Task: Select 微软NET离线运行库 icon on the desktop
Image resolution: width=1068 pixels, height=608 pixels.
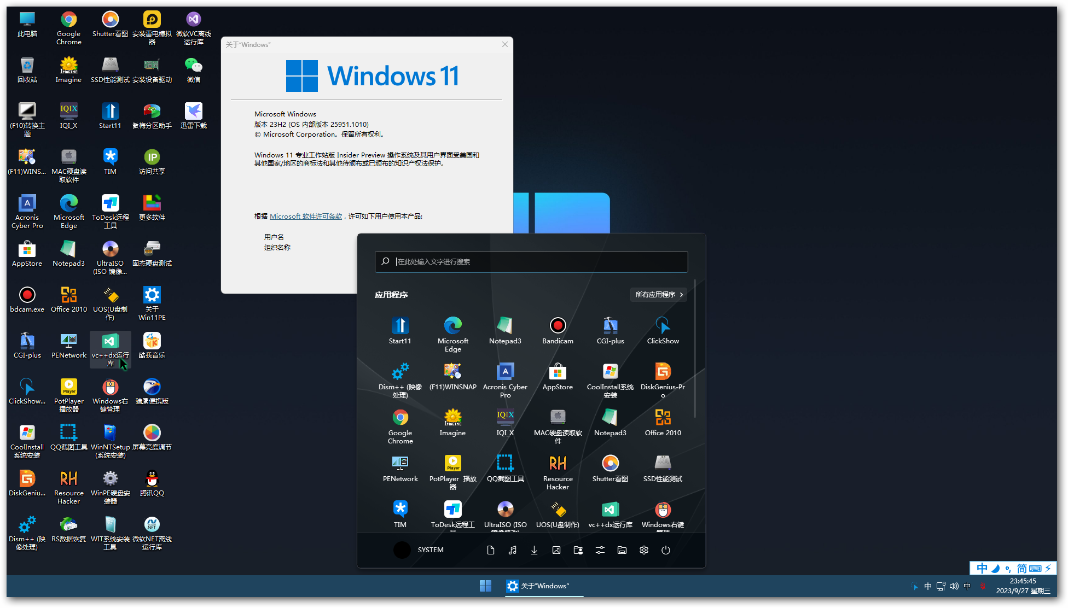Action: [x=152, y=533]
